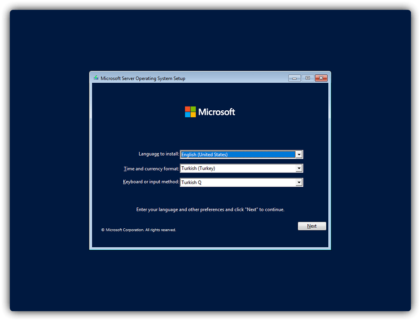Open the Time and currency format dropdown

coord(299,168)
